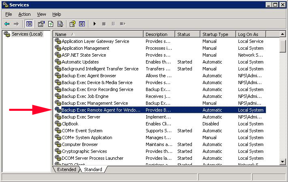Click 'Processes i...' description cell
This screenshot has height=182, width=288.
click(159, 48)
